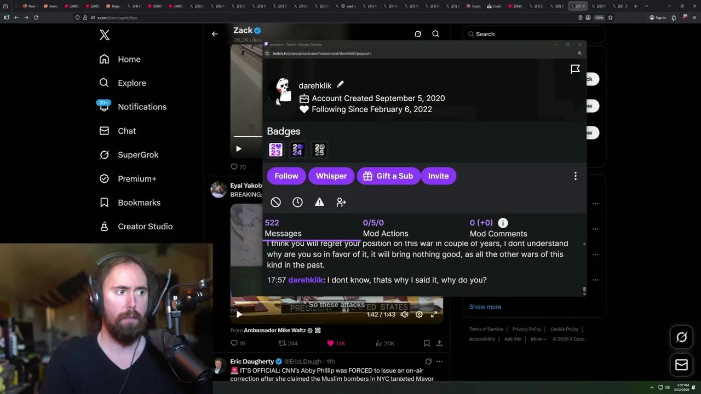Viewport: 701px width, 394px height.
Task: Open the floating Grok button
Action: (x=681, y=338)
